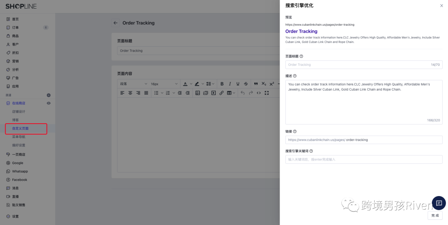This screenshot has height=225, width=448.
Task: Expand the highlight color dropdown arrow
Action: [x=202, y=84]
